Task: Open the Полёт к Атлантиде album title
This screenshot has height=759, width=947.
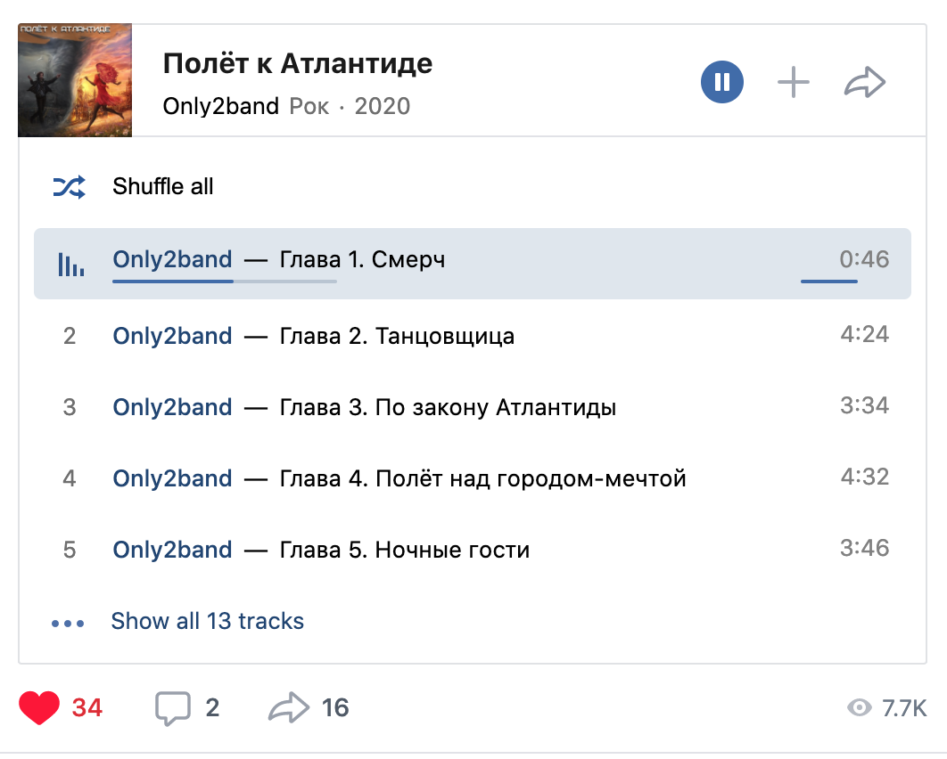Action: point(297,63)
